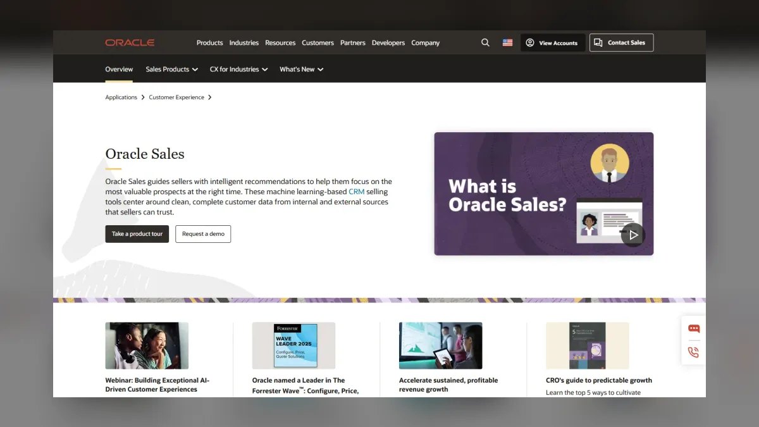Open the CRO's guide thumbnail
The width and height of the screenshot is (759, 427).
tap(587, 345)
